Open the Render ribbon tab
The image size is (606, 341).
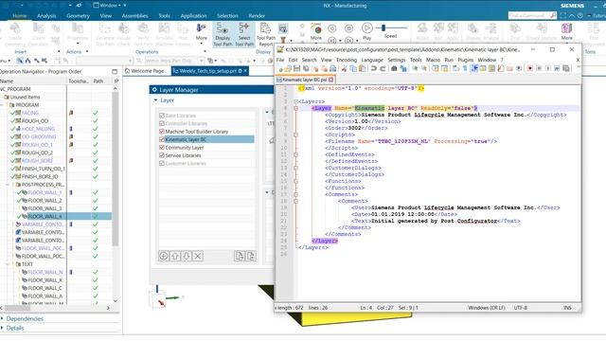[x=257, y=16]
